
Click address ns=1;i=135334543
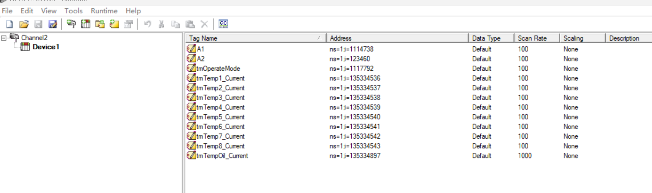coord(355,146)
